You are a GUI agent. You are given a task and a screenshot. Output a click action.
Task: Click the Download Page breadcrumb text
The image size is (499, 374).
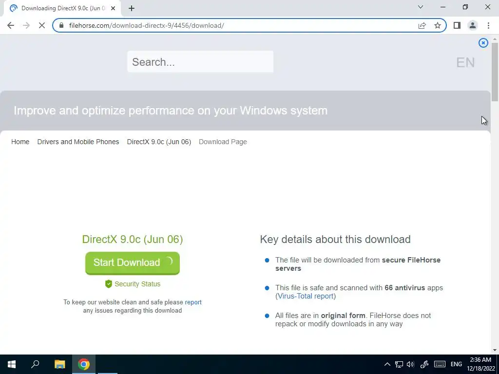coord(223,142)
